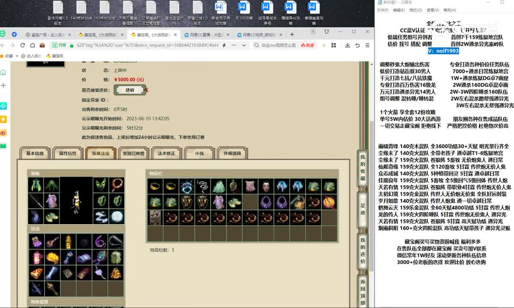514x308 pixels.
Task: Open desktop document 雁塔异光攻略
Action: coord(290,13)
